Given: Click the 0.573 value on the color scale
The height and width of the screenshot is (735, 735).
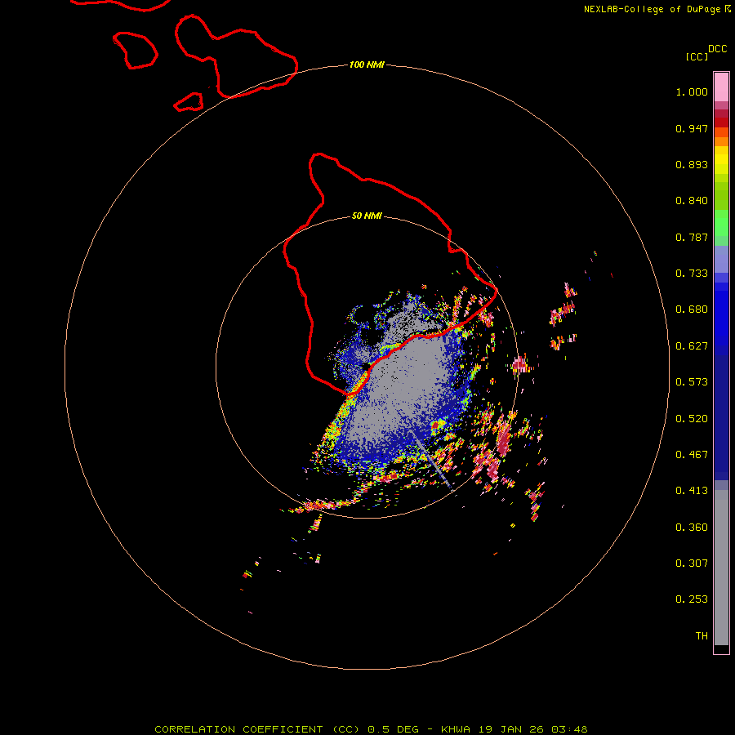Looking at the screenshot, I should (x=692, y=382).
